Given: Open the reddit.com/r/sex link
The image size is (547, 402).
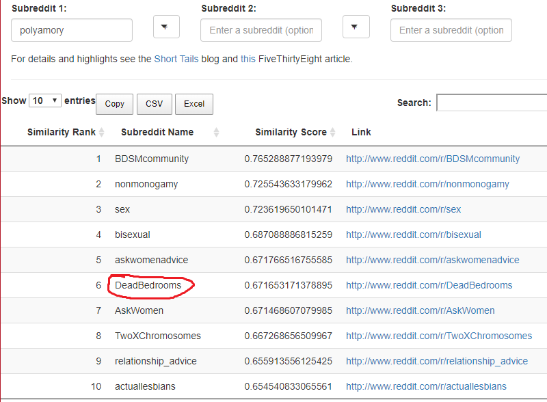Looking at the screenshot, I should [403, 209].
